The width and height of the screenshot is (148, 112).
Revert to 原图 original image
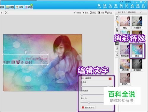click(93, 13)
